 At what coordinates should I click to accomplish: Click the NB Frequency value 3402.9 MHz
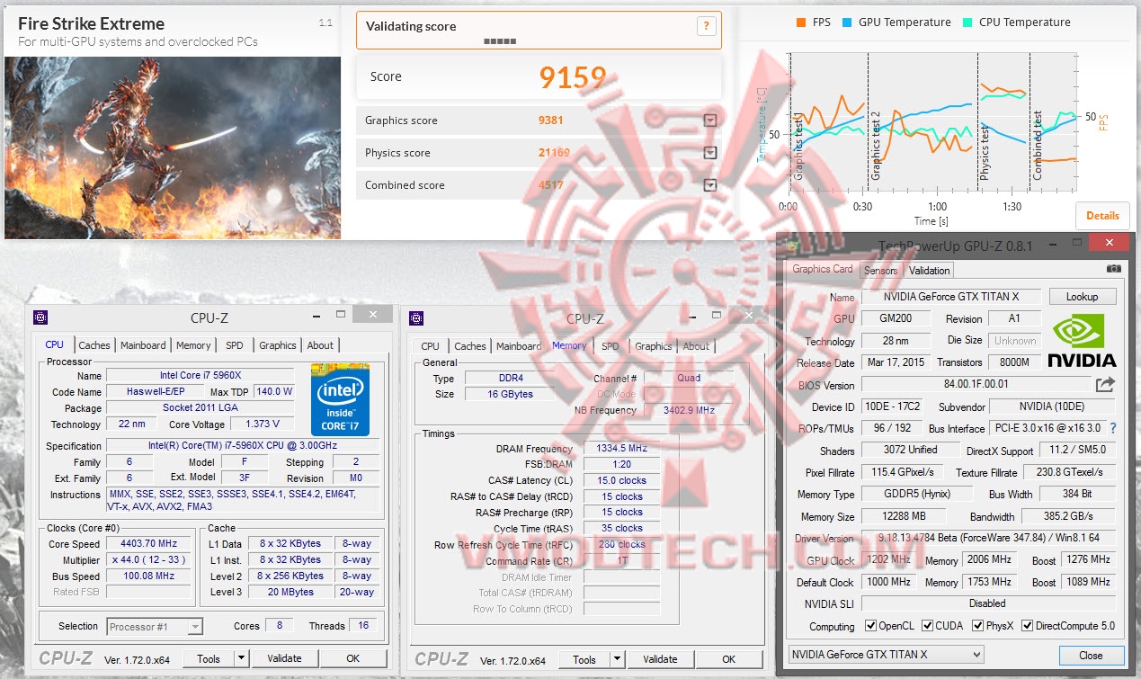[689, 410]
